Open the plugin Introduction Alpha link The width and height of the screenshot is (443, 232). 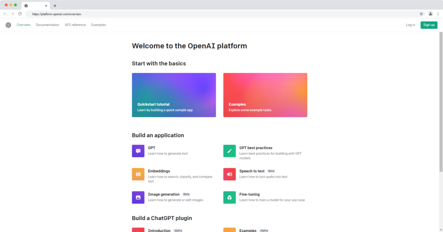click(x=159, y=230)
